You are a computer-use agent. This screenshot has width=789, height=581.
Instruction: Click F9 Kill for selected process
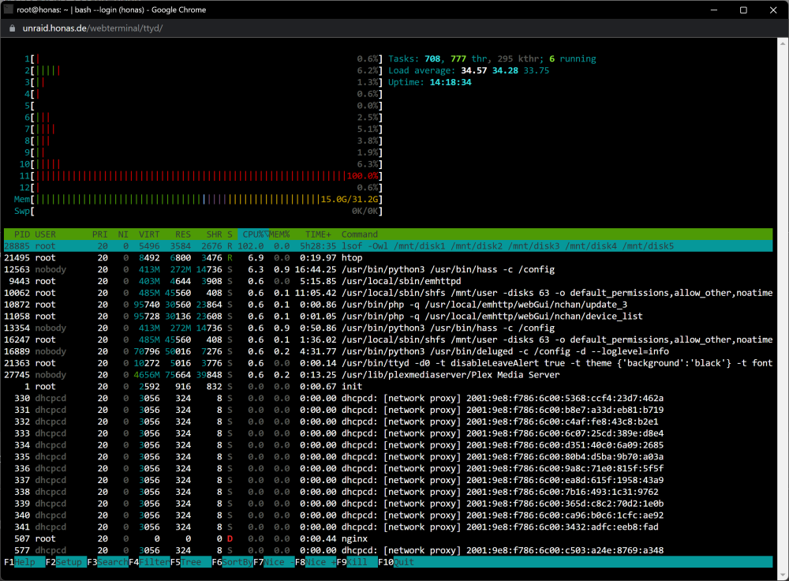pos(357,562)
